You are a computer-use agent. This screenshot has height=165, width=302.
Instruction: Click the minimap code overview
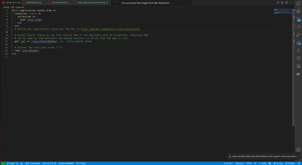(x=283, y=11)
